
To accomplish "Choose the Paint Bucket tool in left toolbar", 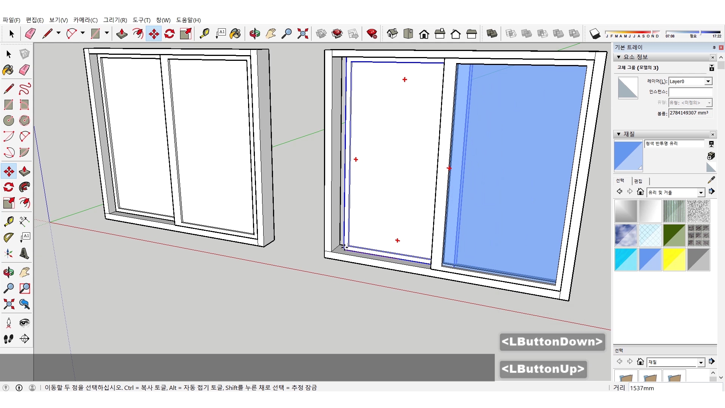I will 8,70.
